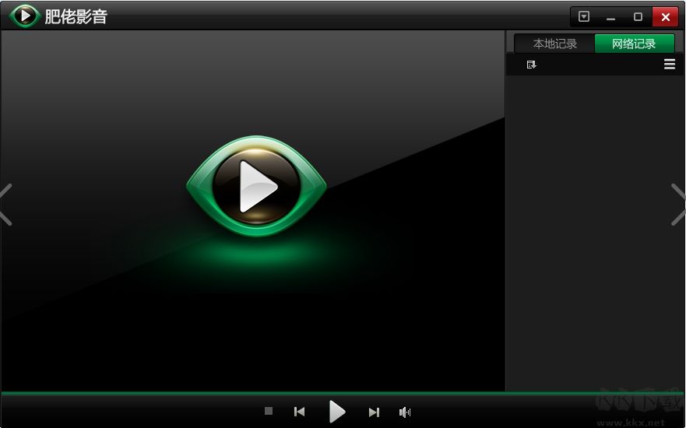The height and width of the screenshot is (428, 686).
Task: Skip to the next track
Action: tap(374, 412)
